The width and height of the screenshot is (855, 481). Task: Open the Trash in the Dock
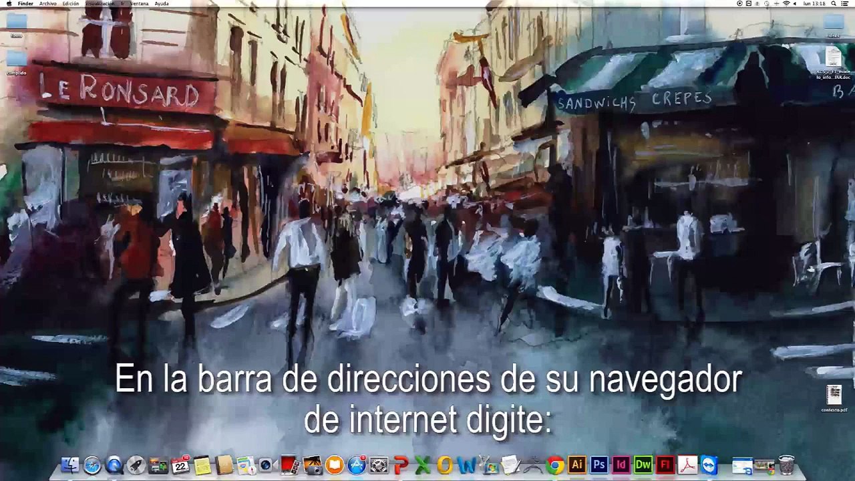(787, 465)
